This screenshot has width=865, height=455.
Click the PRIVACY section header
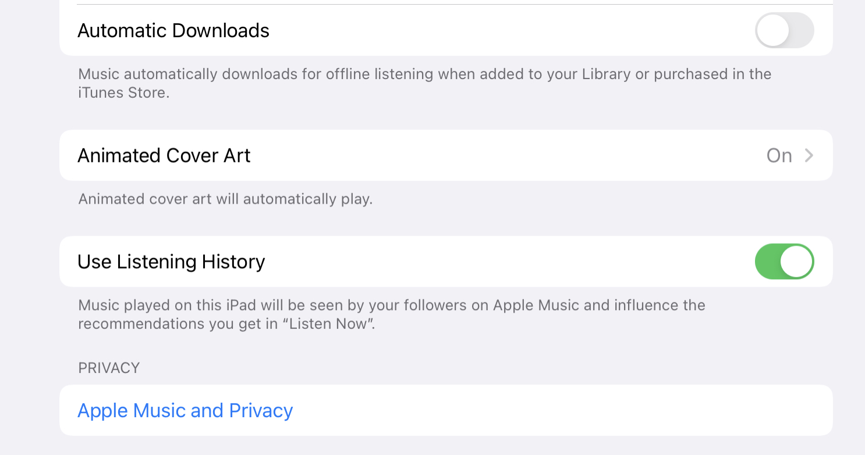point(109,368)
